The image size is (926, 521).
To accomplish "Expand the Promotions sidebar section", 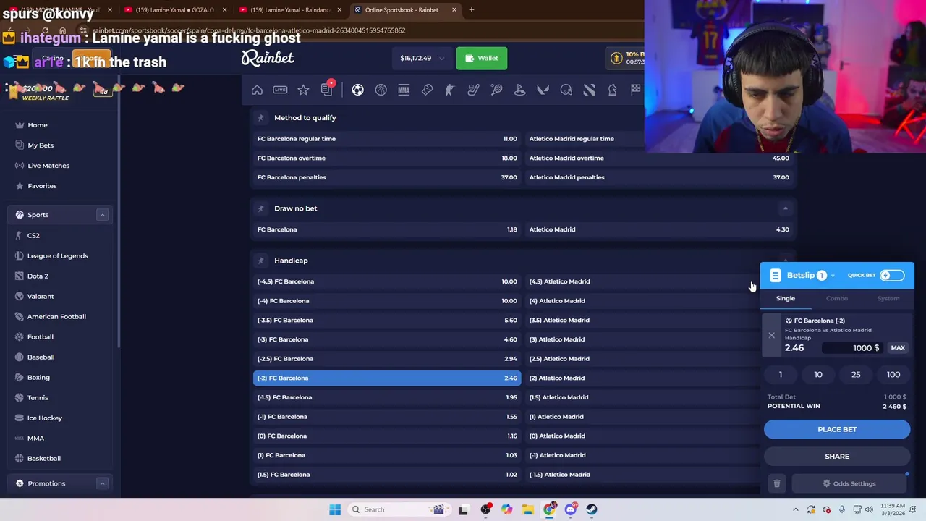I will (x=102, y=483).
